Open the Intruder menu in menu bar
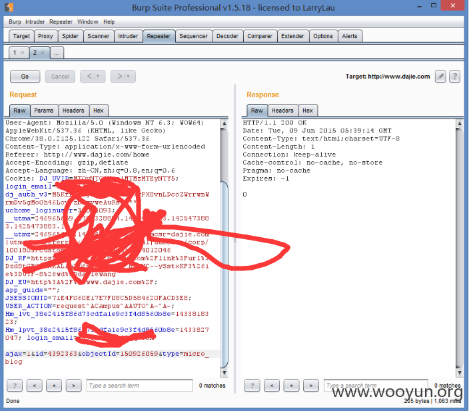 pyautogui.click(x=35, y=22)
